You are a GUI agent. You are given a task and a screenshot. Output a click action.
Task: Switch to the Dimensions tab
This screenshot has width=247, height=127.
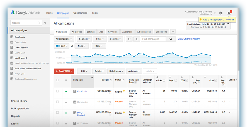161,32
